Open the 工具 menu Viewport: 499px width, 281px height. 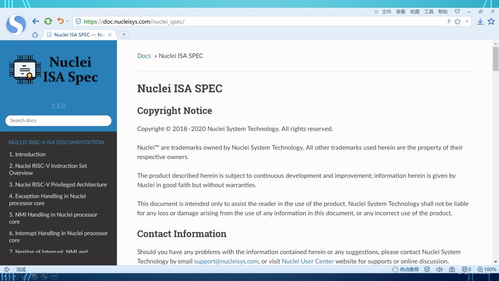[428, 11]
